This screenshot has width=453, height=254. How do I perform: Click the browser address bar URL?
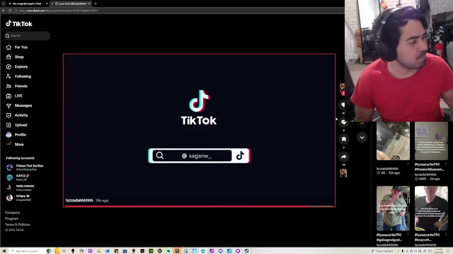(x=58, y=11)
